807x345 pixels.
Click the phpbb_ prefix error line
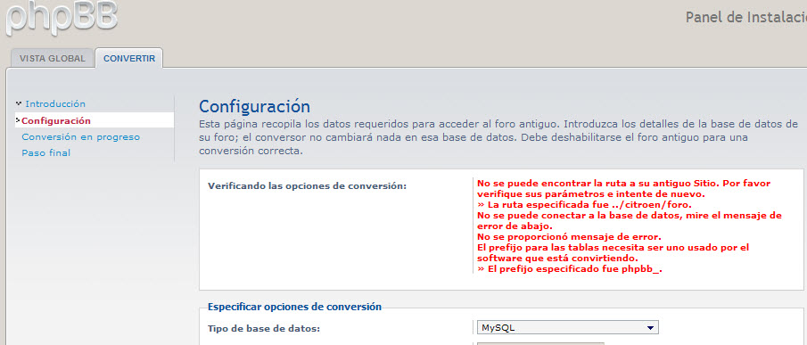[x=569, y=269]
